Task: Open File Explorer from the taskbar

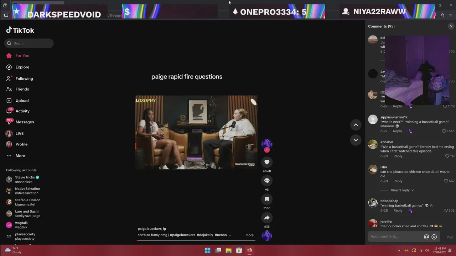Action: coord(229,250)
